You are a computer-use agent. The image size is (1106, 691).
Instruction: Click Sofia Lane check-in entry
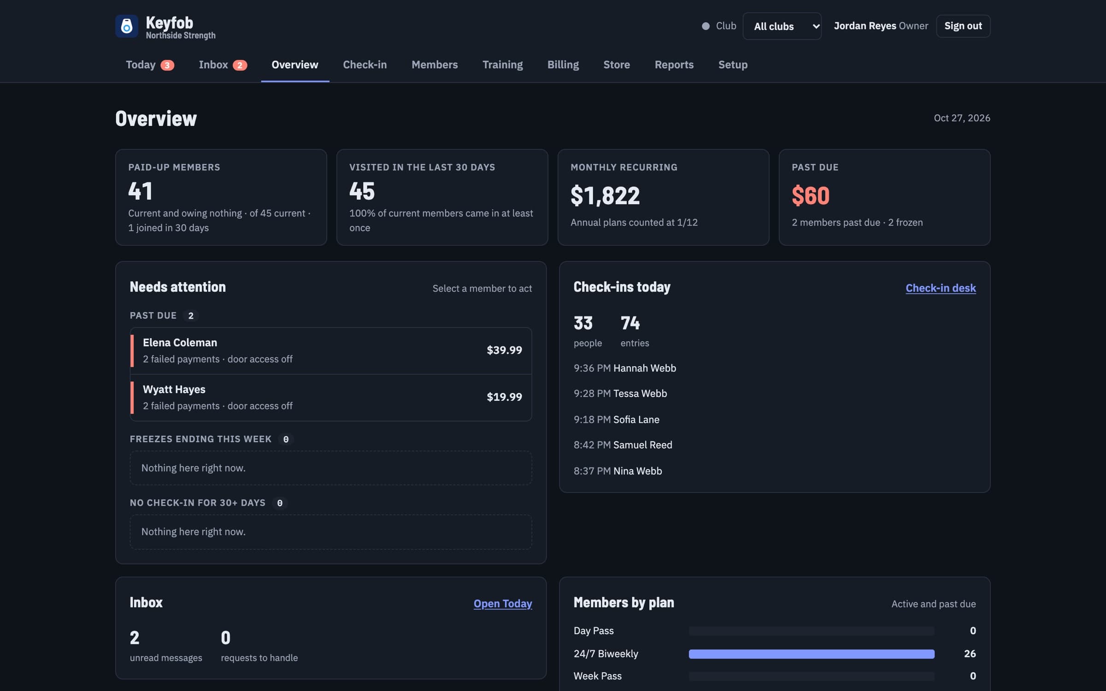tap(617, 419)
